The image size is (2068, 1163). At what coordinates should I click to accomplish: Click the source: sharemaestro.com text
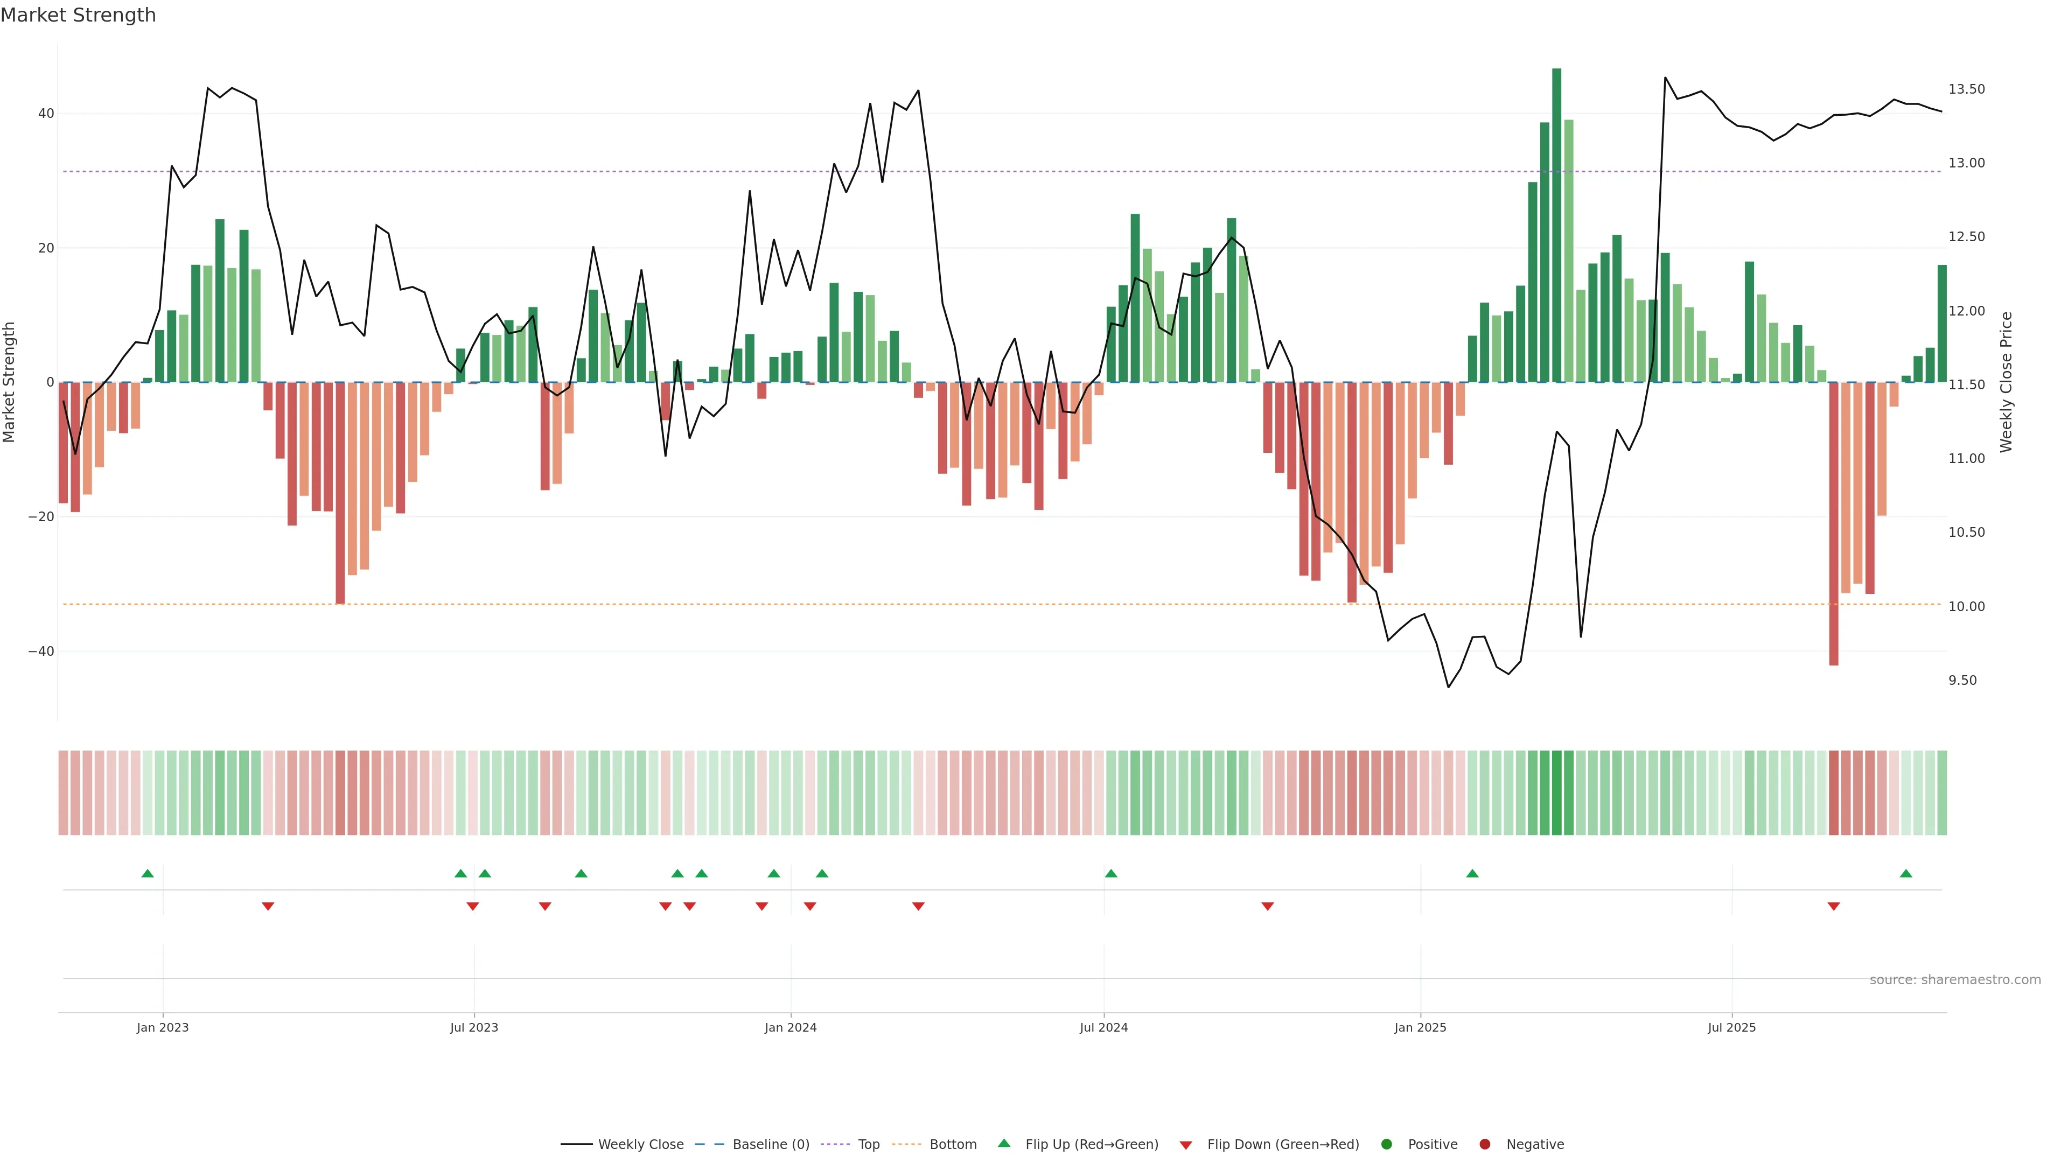coord(1955,980)
